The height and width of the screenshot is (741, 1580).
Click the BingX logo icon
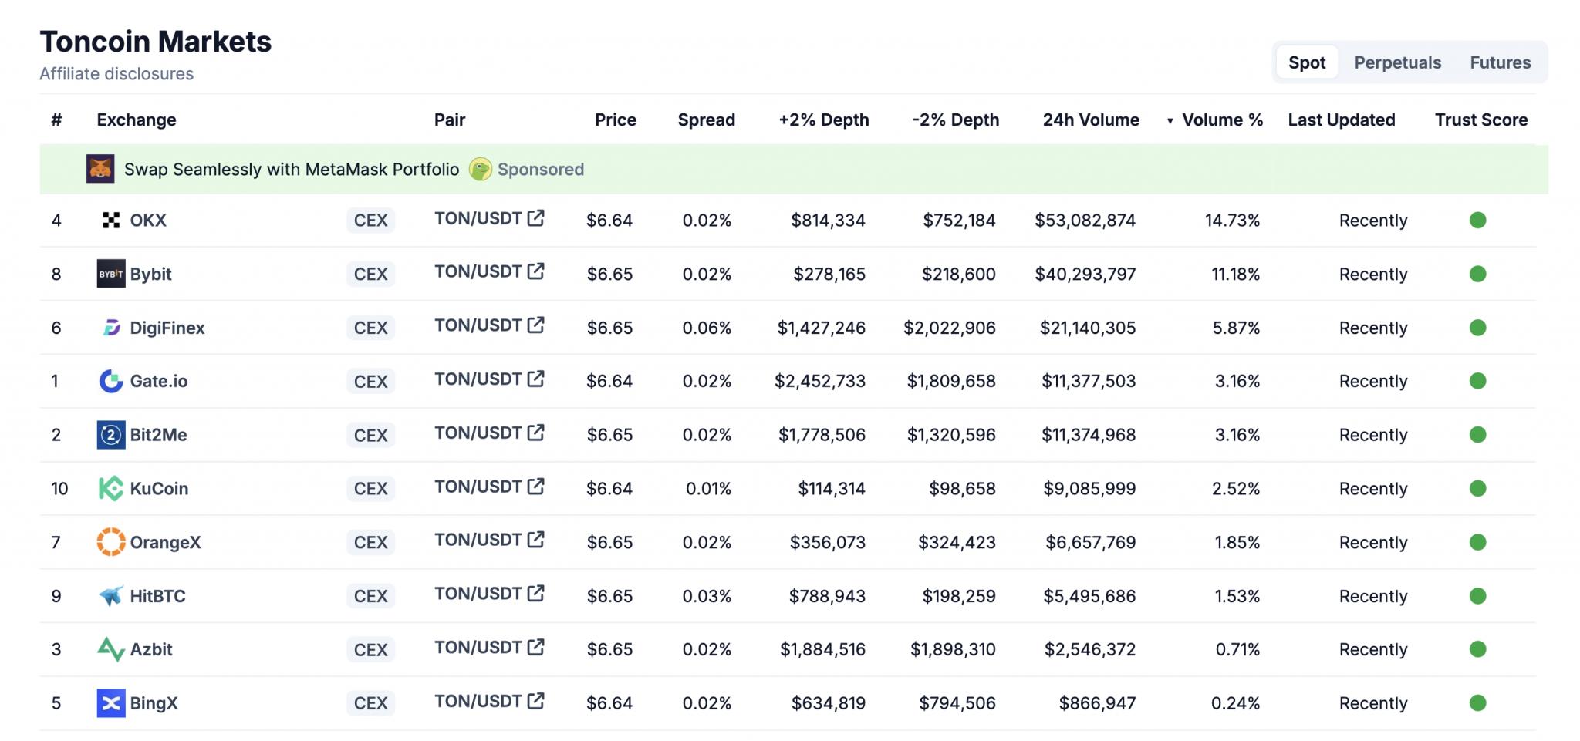coord(111,703)
